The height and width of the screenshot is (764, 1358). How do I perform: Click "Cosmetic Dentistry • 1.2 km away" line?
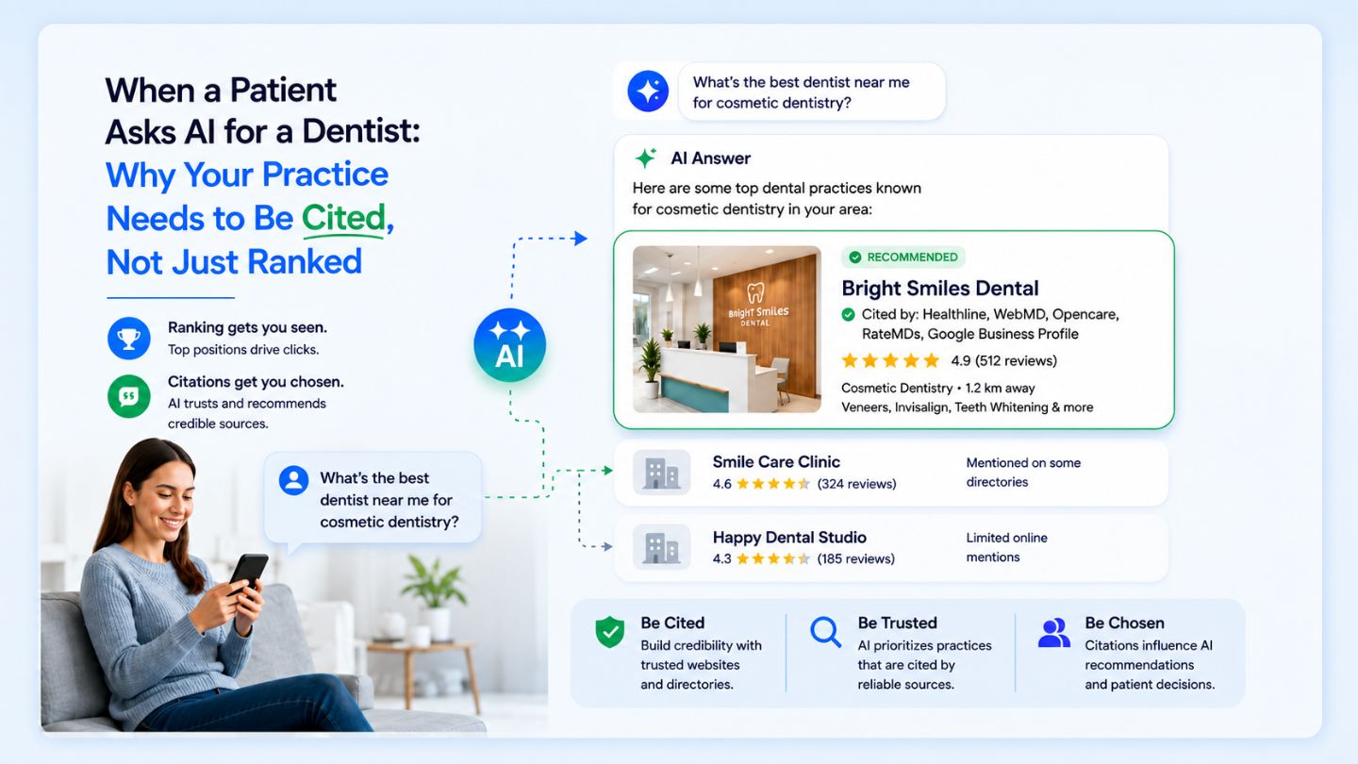pyautogui.click(x=938, y=388)
